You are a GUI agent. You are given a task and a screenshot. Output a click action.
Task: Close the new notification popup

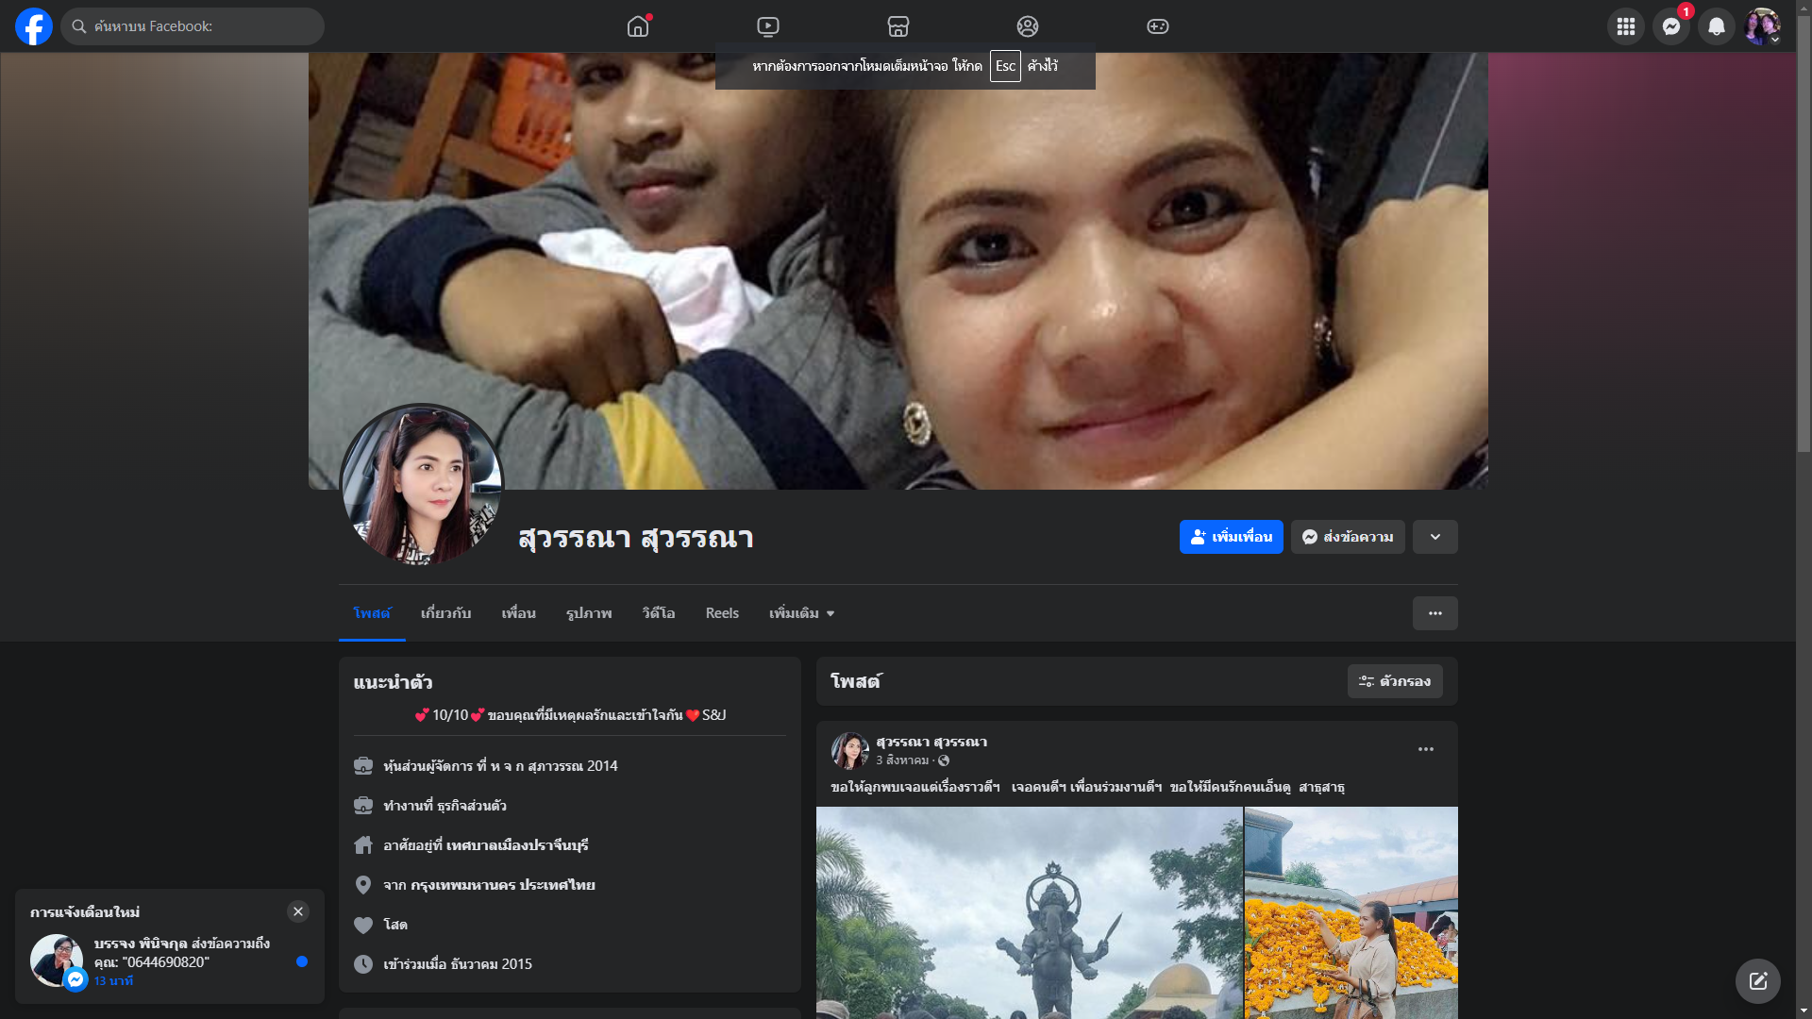click(x=298, y=911)
